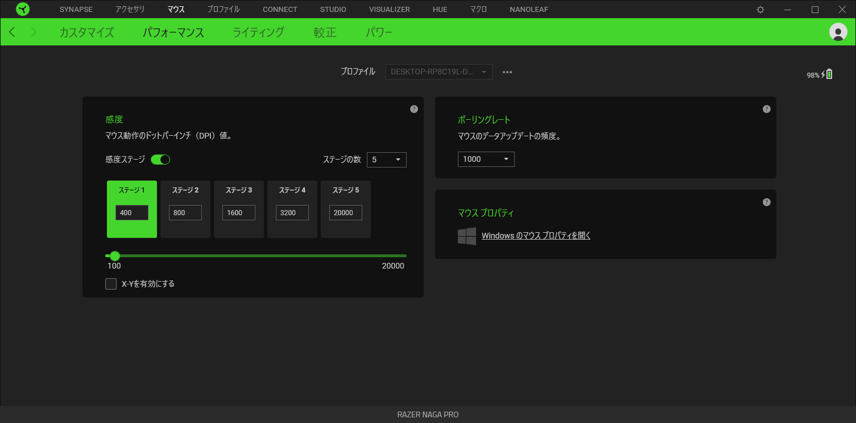Select the ステージ 4 card

(292, 209)
